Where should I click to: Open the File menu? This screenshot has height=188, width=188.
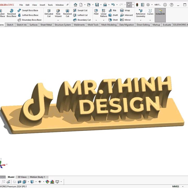21,5
